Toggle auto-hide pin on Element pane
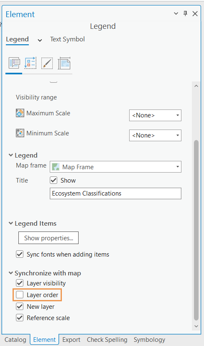This screenshot has width=204, height=346. click(185, 14)
